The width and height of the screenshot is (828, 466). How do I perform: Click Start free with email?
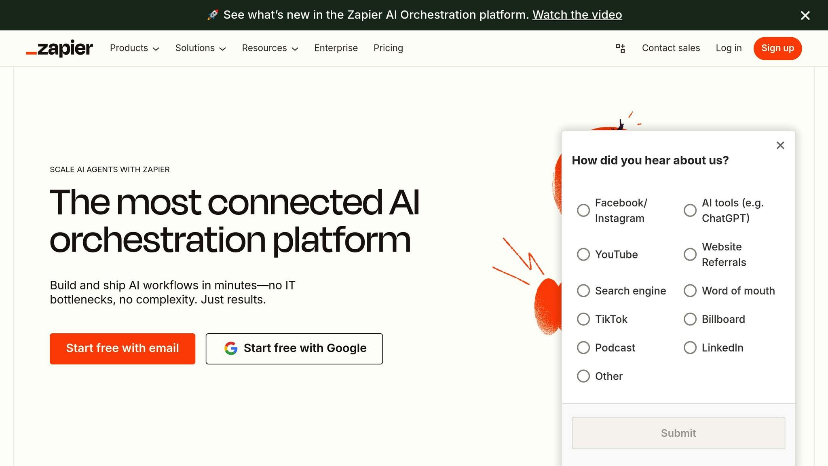(122, 348)
